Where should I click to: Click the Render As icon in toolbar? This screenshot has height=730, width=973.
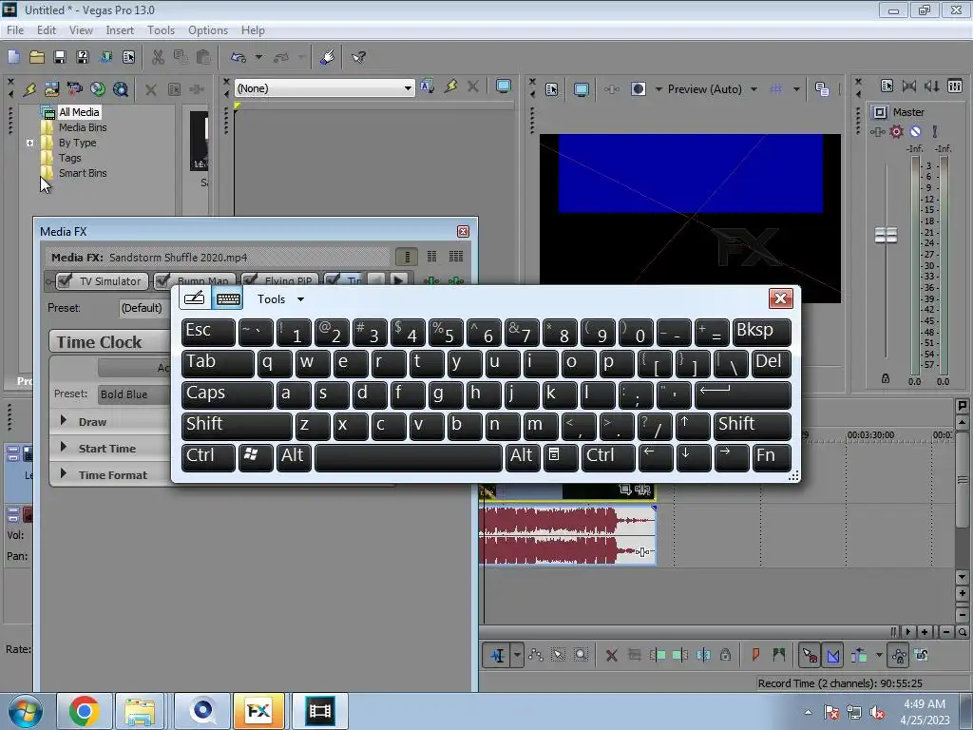click(105, 57)
